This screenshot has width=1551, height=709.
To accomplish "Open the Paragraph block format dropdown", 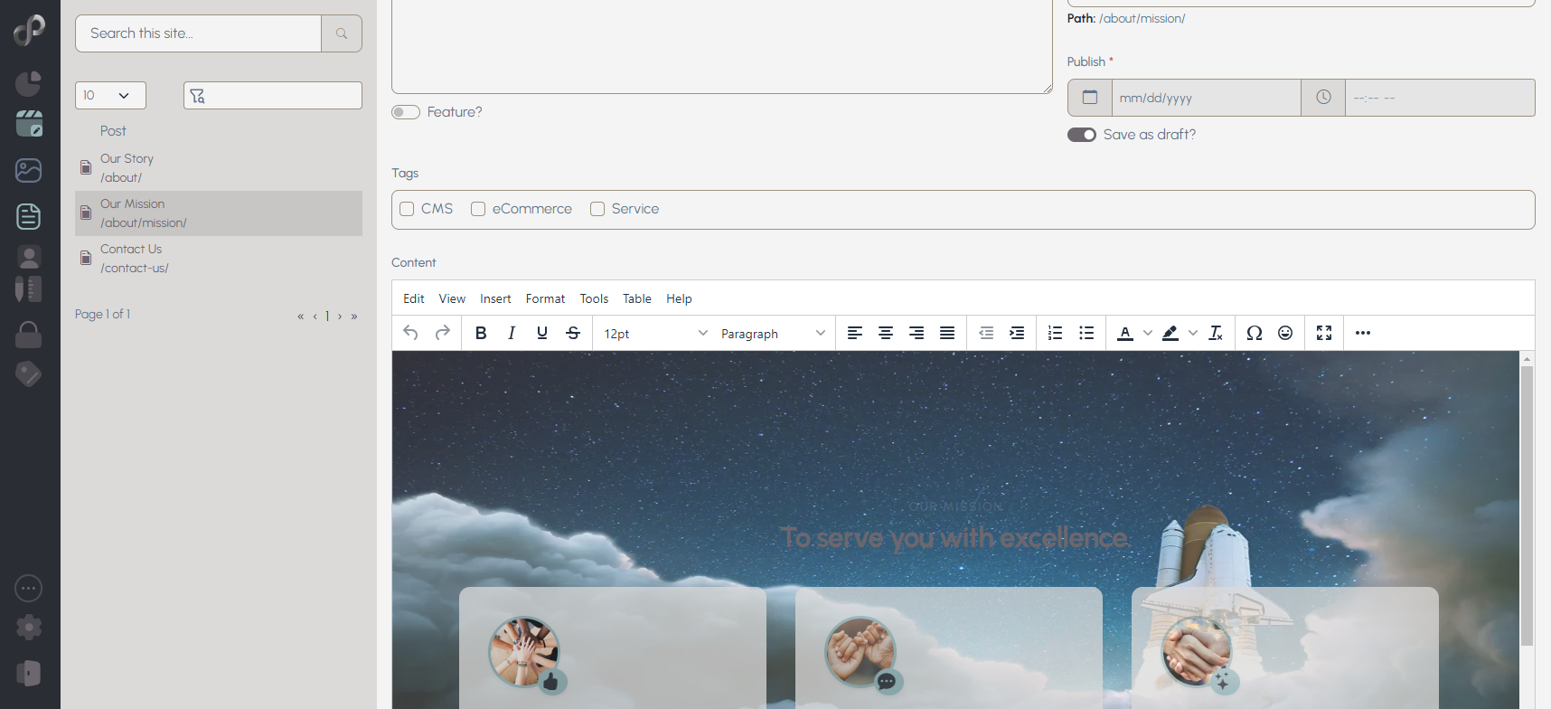I will pos(773,334).
